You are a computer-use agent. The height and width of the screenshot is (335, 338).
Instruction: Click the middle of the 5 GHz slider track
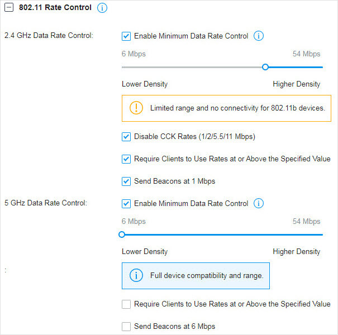point(222,234)
